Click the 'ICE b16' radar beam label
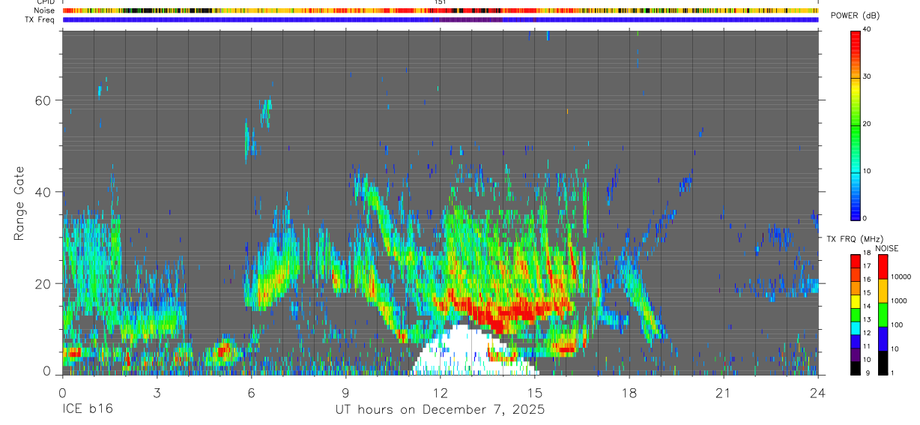This screenshot has width=920, height=425. point(89,410)
